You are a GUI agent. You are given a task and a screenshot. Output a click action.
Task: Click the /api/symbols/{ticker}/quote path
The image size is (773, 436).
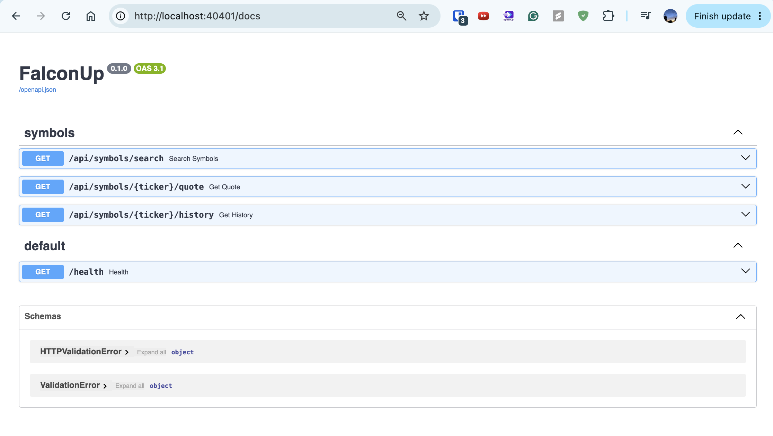pos(136,187)
